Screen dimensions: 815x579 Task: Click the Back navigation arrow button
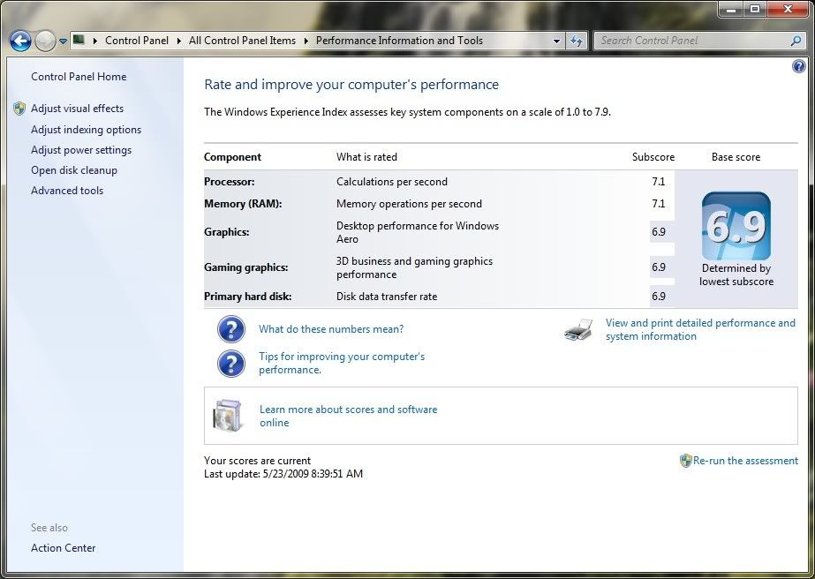point(20,41)
